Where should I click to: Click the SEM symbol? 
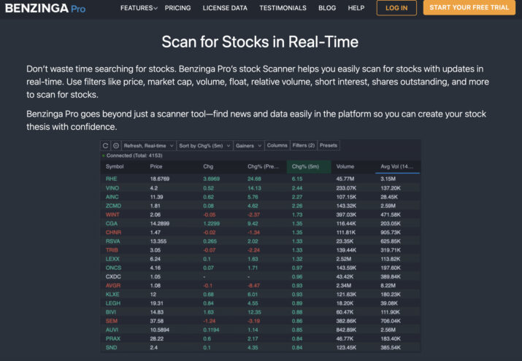point(112,321)
